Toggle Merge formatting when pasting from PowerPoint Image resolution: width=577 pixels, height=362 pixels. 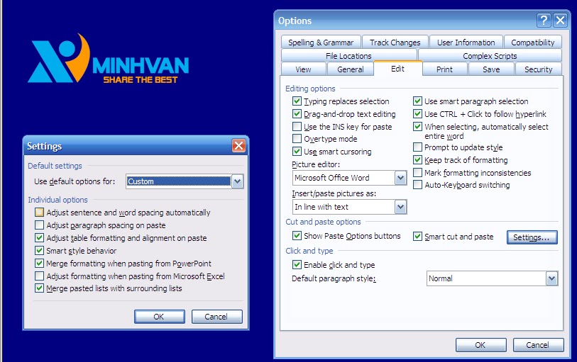39,264
